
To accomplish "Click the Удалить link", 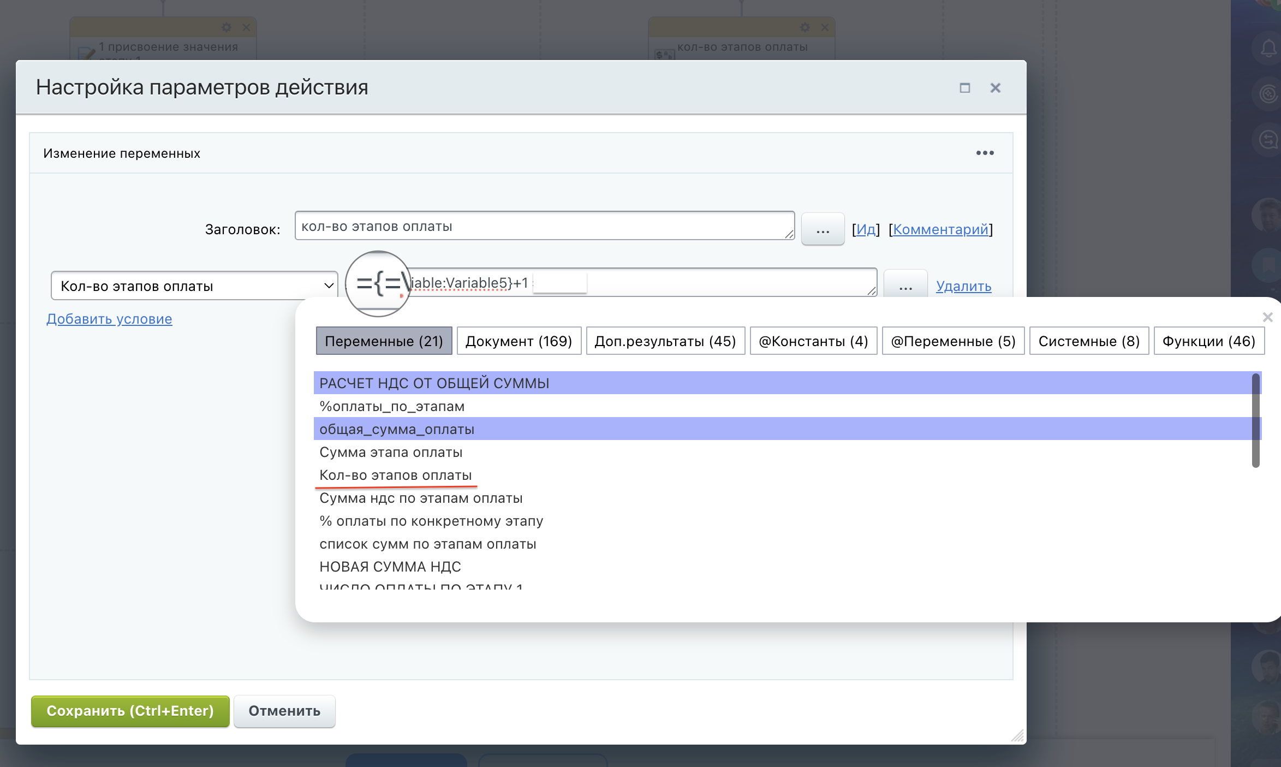I will pyautogui.click(x=963, y=286).
